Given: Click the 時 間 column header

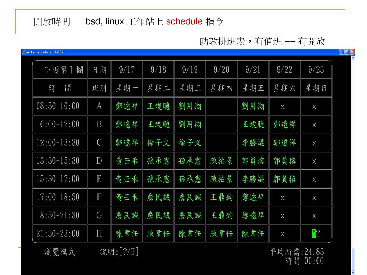Looking at the screenshot, I should coord(60,88).
